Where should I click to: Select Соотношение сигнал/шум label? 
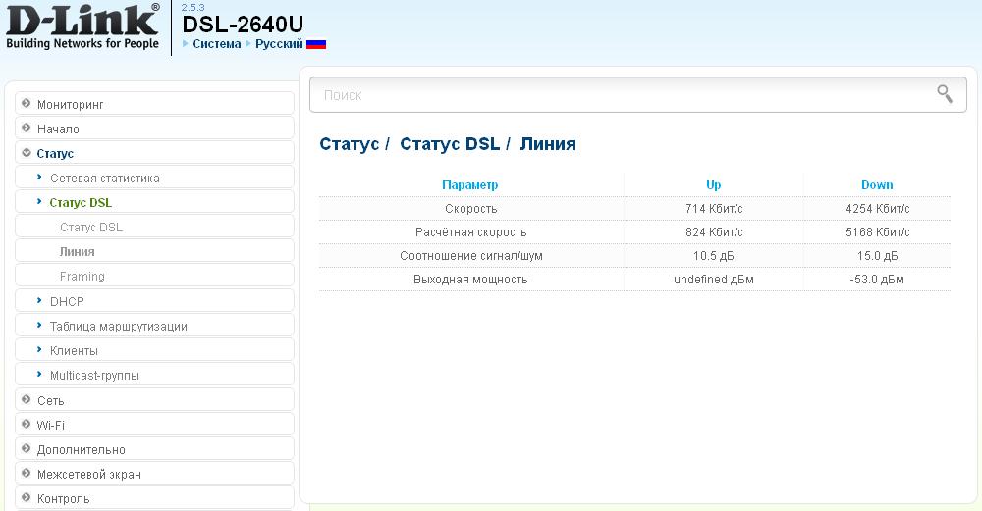click(x=471, y=256)
